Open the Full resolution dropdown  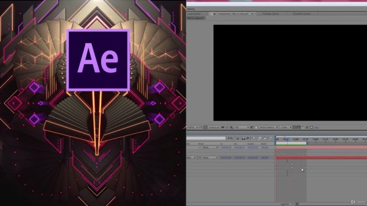tap(241, 127)
